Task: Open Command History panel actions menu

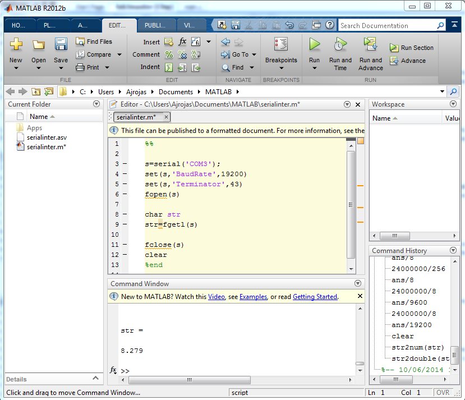Action: click(453, 251)
